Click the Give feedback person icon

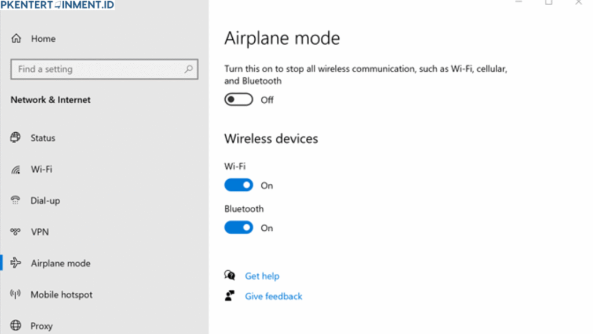coord(230,296)
